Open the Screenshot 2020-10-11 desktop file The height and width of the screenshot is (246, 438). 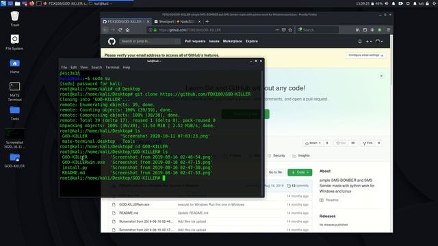tap(14, 138)
